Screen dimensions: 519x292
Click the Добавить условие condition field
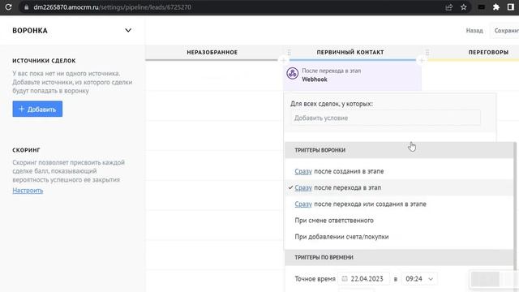386,118
